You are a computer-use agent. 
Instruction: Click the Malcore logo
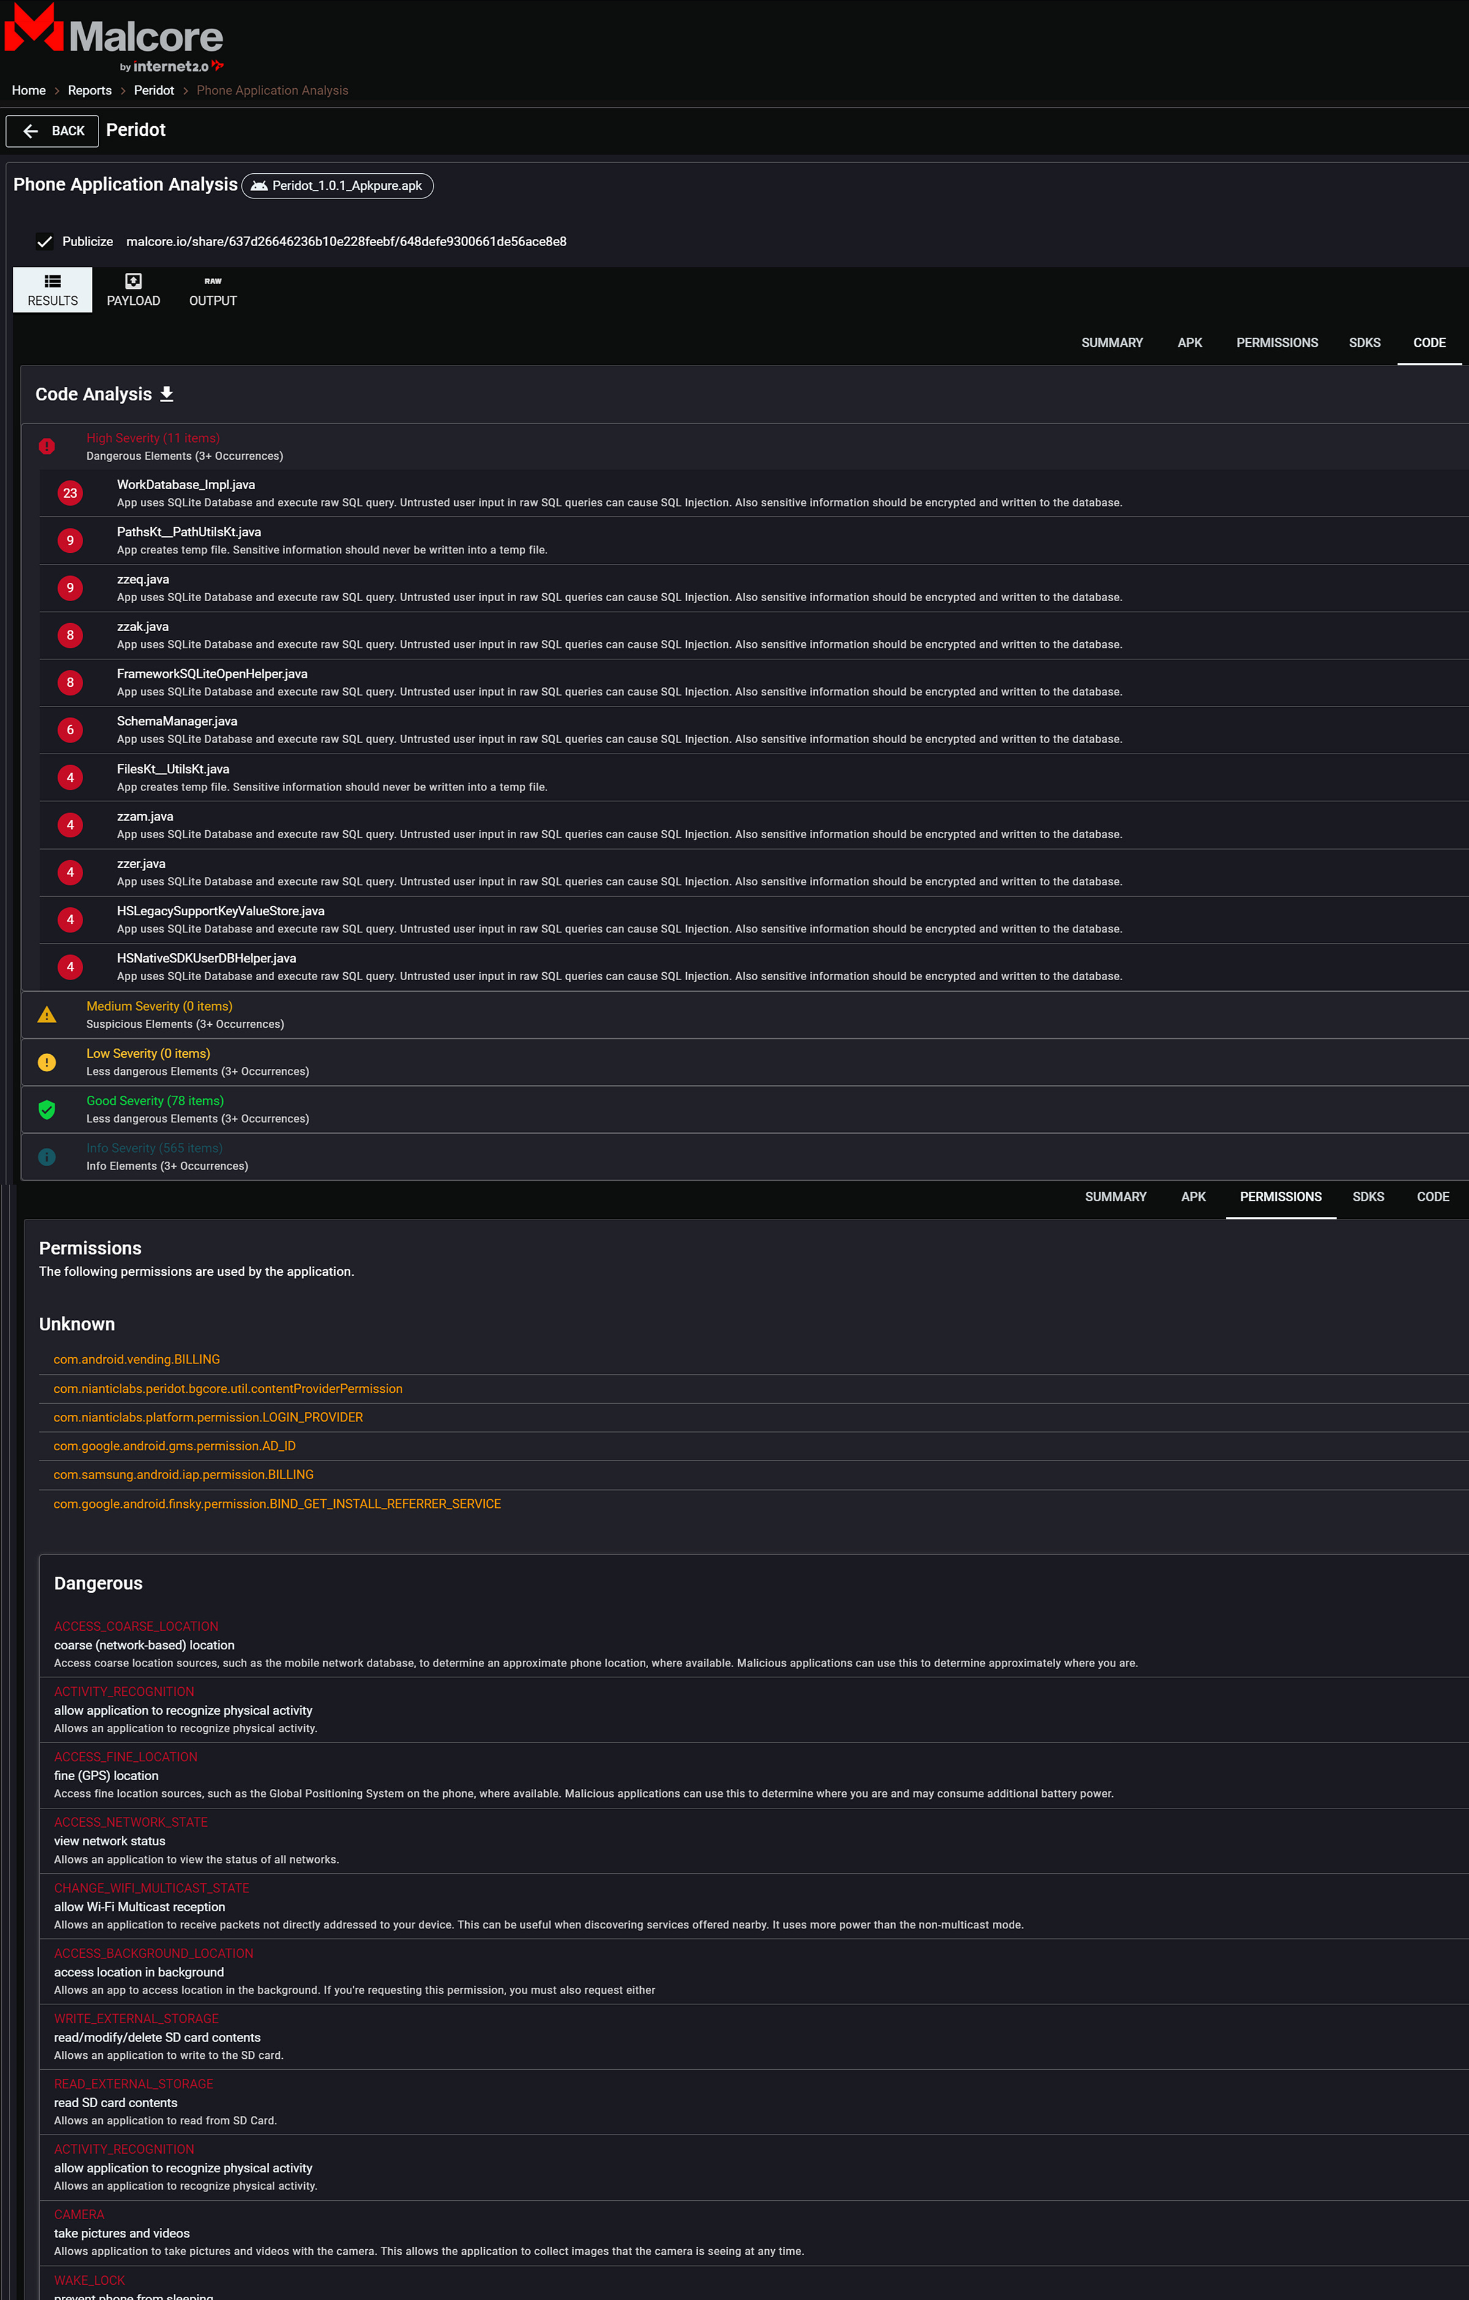click(114, 37)
